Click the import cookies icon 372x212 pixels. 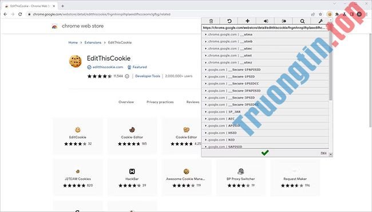[x=266, y=21]
